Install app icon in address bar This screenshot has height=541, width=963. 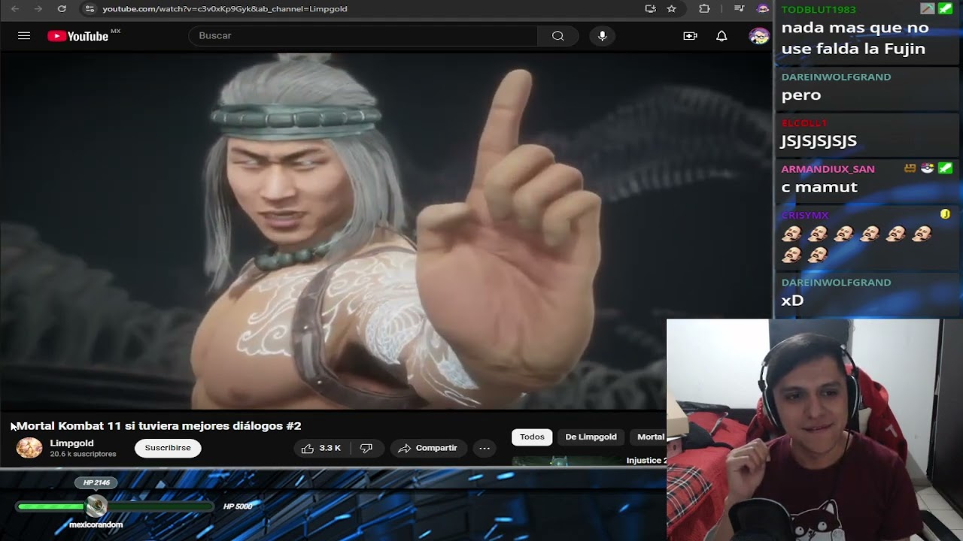pyautogui.click(x=650, y=8)
